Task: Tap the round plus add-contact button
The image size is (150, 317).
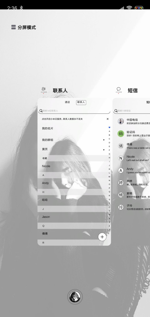Action: [x=102, y=237]
